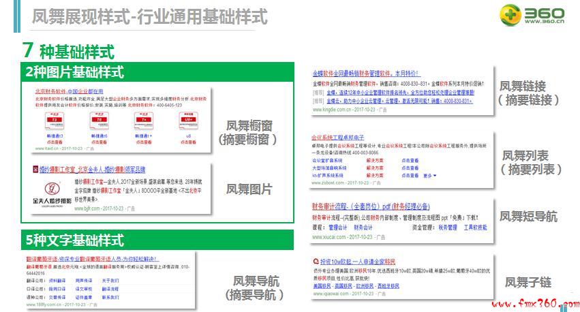
Task: Open the T3 product image in the showcase ad
Action: click(x=55, y=121)
